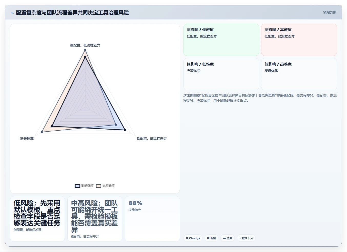The height and width of the screenshot is (252, 347).
Task: Click the 执行难度 legend label text
Action: [108, 186]
